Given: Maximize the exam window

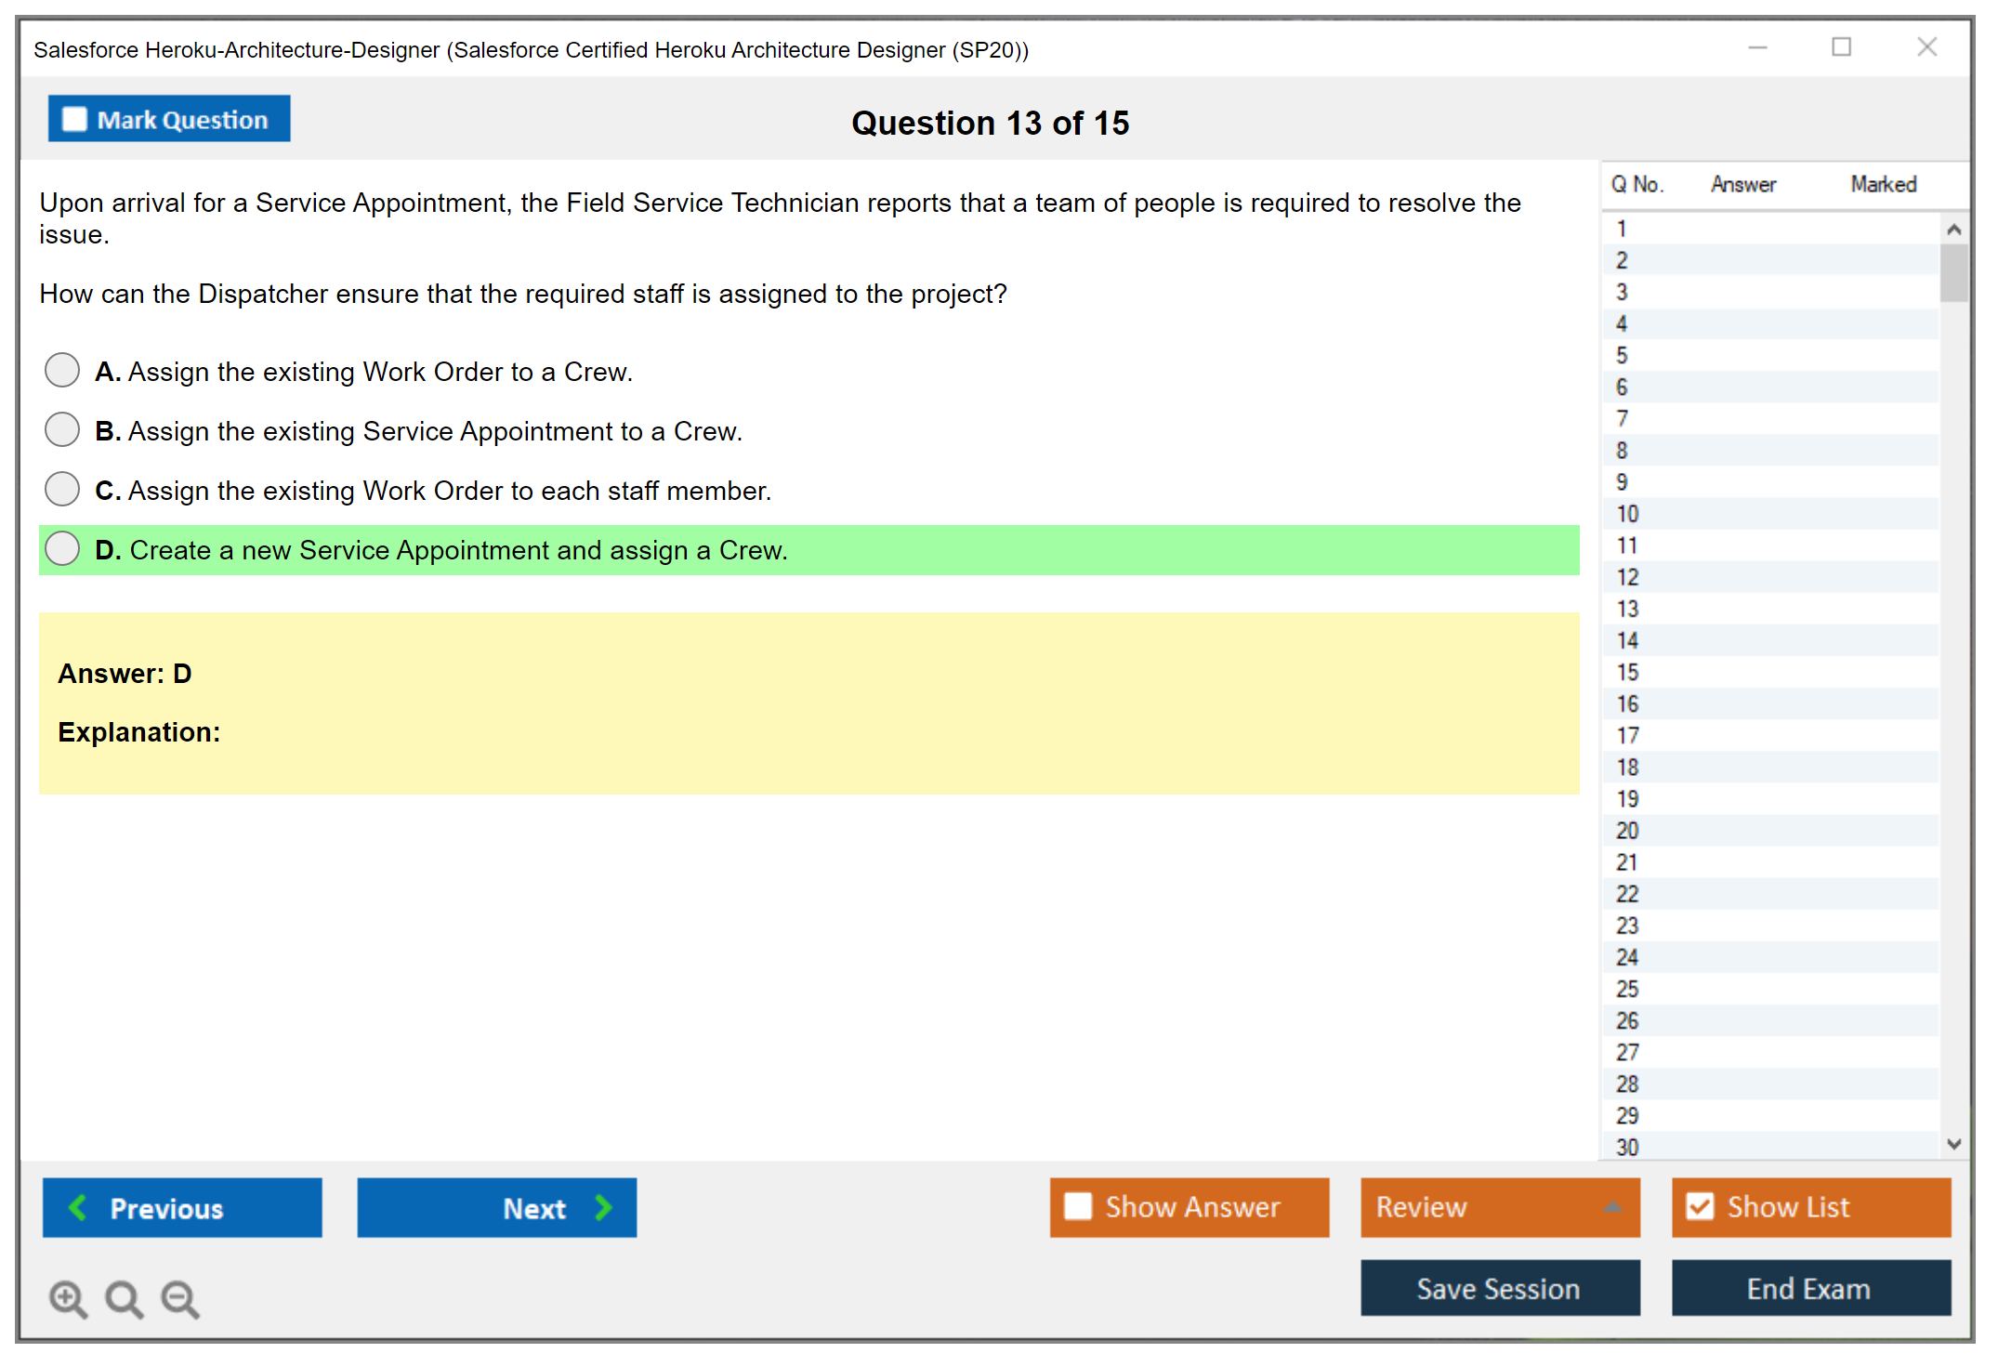Looking at the screenshot, I should [x=1841, y=47].
